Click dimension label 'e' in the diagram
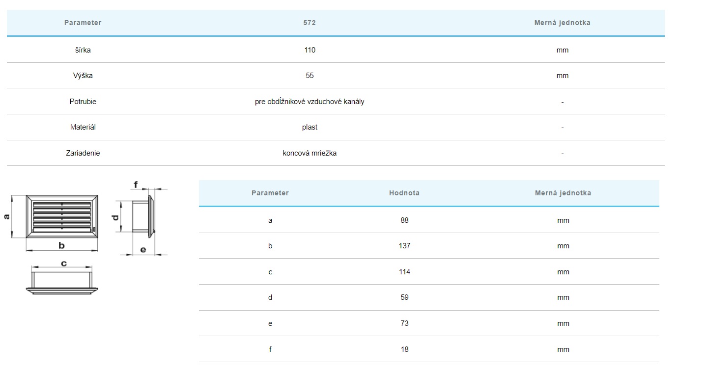The image size is (706, 372). pos(143,250)
